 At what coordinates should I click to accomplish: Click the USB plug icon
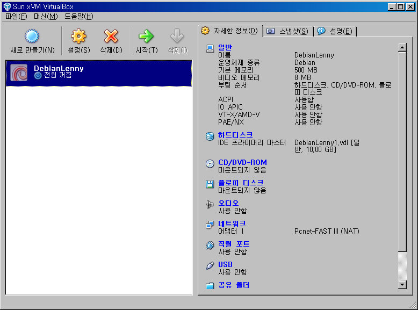[x=210, y=266]
